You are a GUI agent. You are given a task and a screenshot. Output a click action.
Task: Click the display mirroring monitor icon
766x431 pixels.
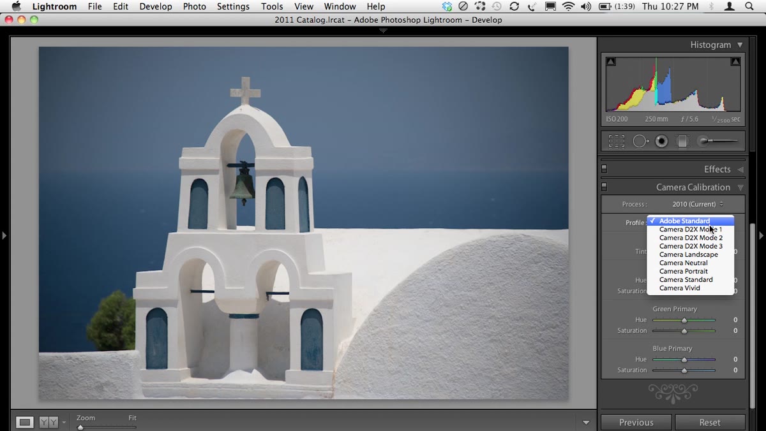550,6
